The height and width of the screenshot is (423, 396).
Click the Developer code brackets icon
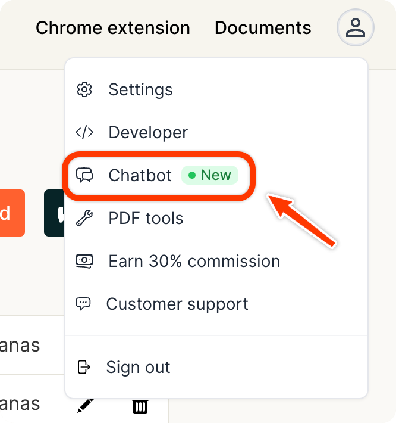84,132
